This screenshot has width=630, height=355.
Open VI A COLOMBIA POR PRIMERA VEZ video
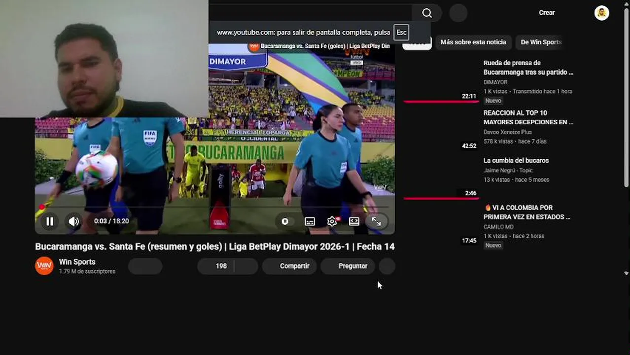527,212
